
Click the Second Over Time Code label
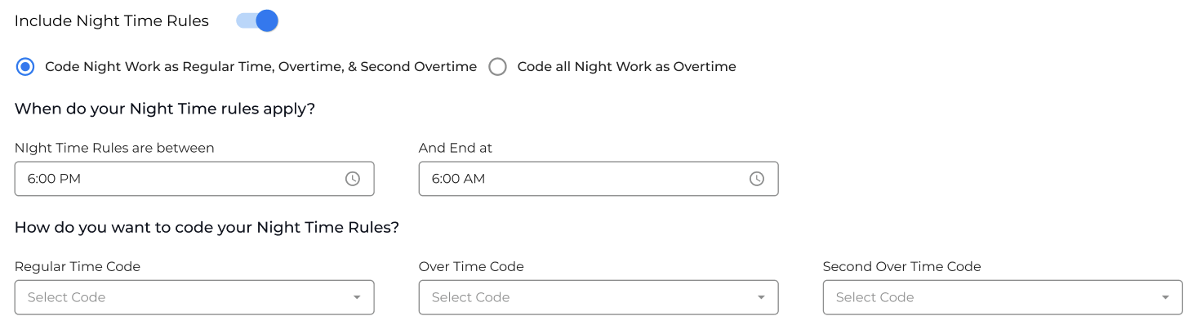pos(902,266)
